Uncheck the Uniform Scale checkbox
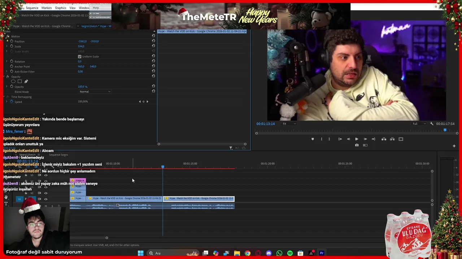The width and height of the screenshot is (462, 259). pyautogui.click(x=80, y=56)
